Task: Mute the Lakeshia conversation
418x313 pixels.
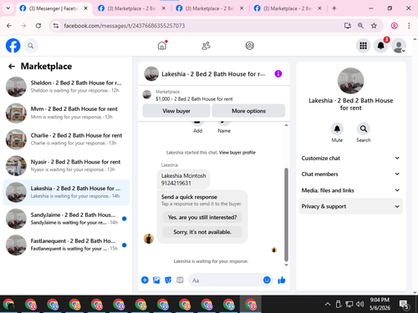Action: (337, 129)
